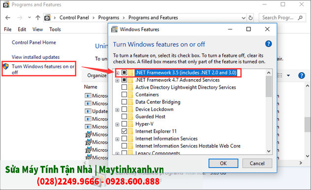Click the Control Panel icon in address bar
Viewport: 311px width, 190px height.
pos(47,18)
